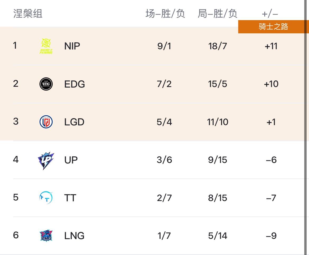
Task: Click the vertical scrollbar on right edge
Action: tap(306, 127)
